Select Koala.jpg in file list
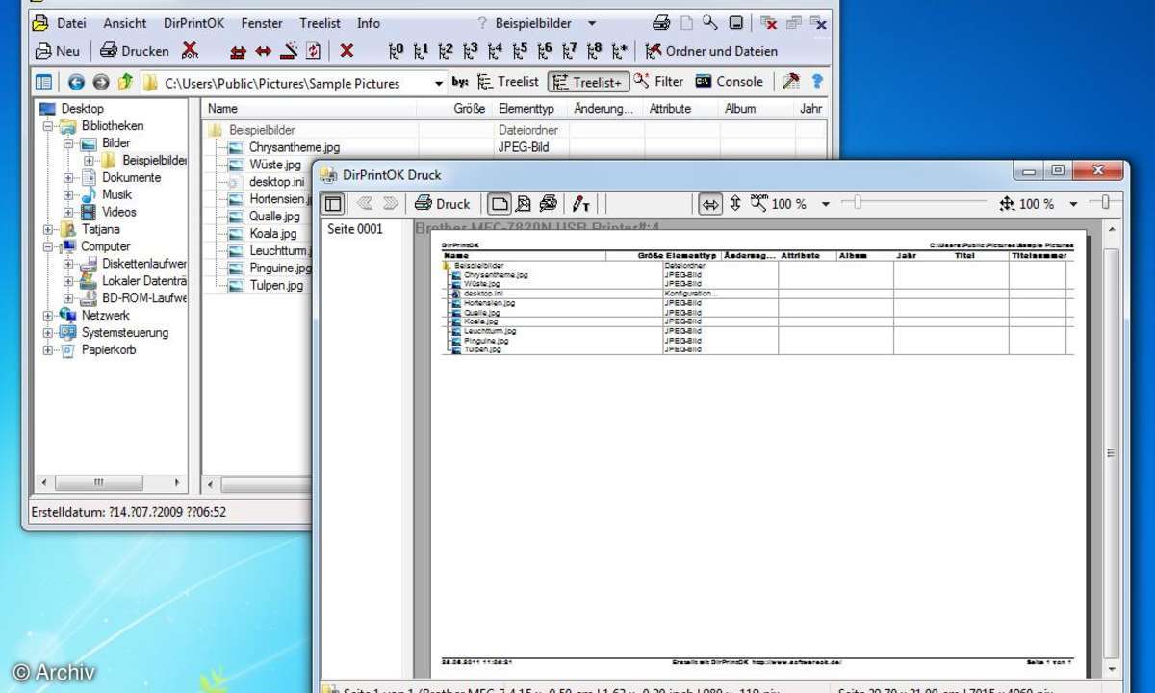This screenshot has width=1155, height=693. pyautogui.click(x=273, y=234)
